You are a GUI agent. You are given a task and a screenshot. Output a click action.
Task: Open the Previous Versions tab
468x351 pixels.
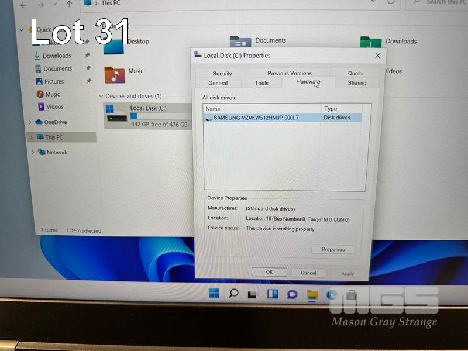290,73
